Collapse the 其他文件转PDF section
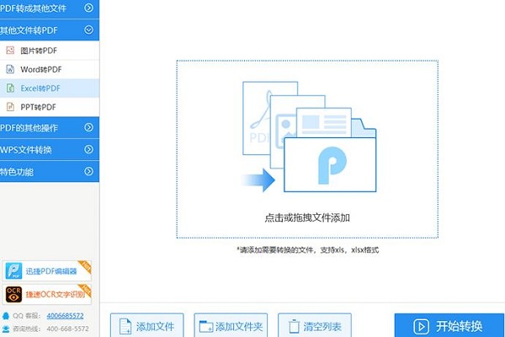This screenshot has width=505, height=337. (x=88, y=30)
